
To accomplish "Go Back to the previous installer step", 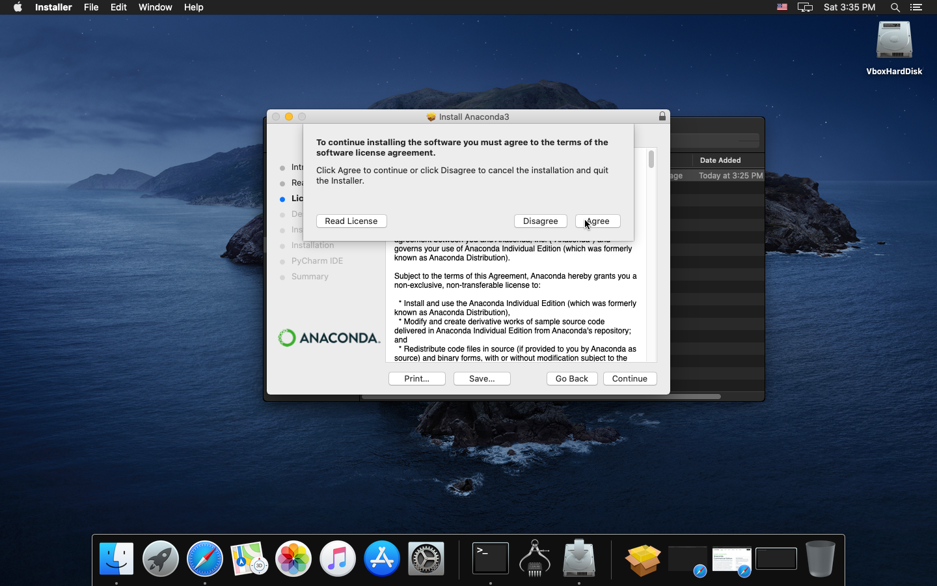I will (x=571, y=379).
